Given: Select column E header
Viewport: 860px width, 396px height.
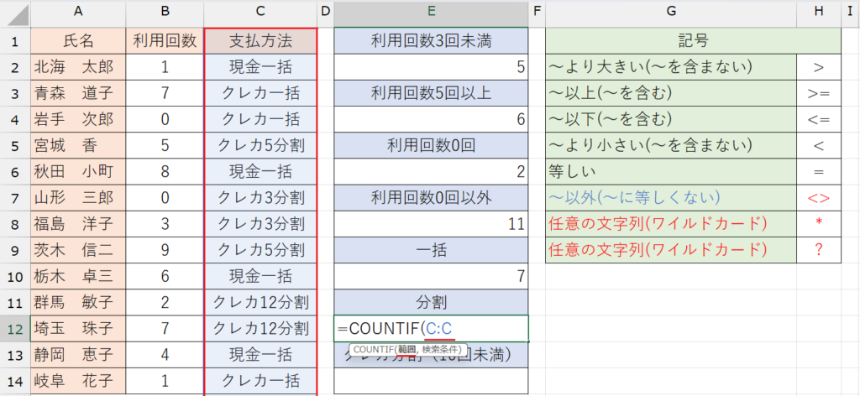Looking at the screenshot, I should [431, 13].
